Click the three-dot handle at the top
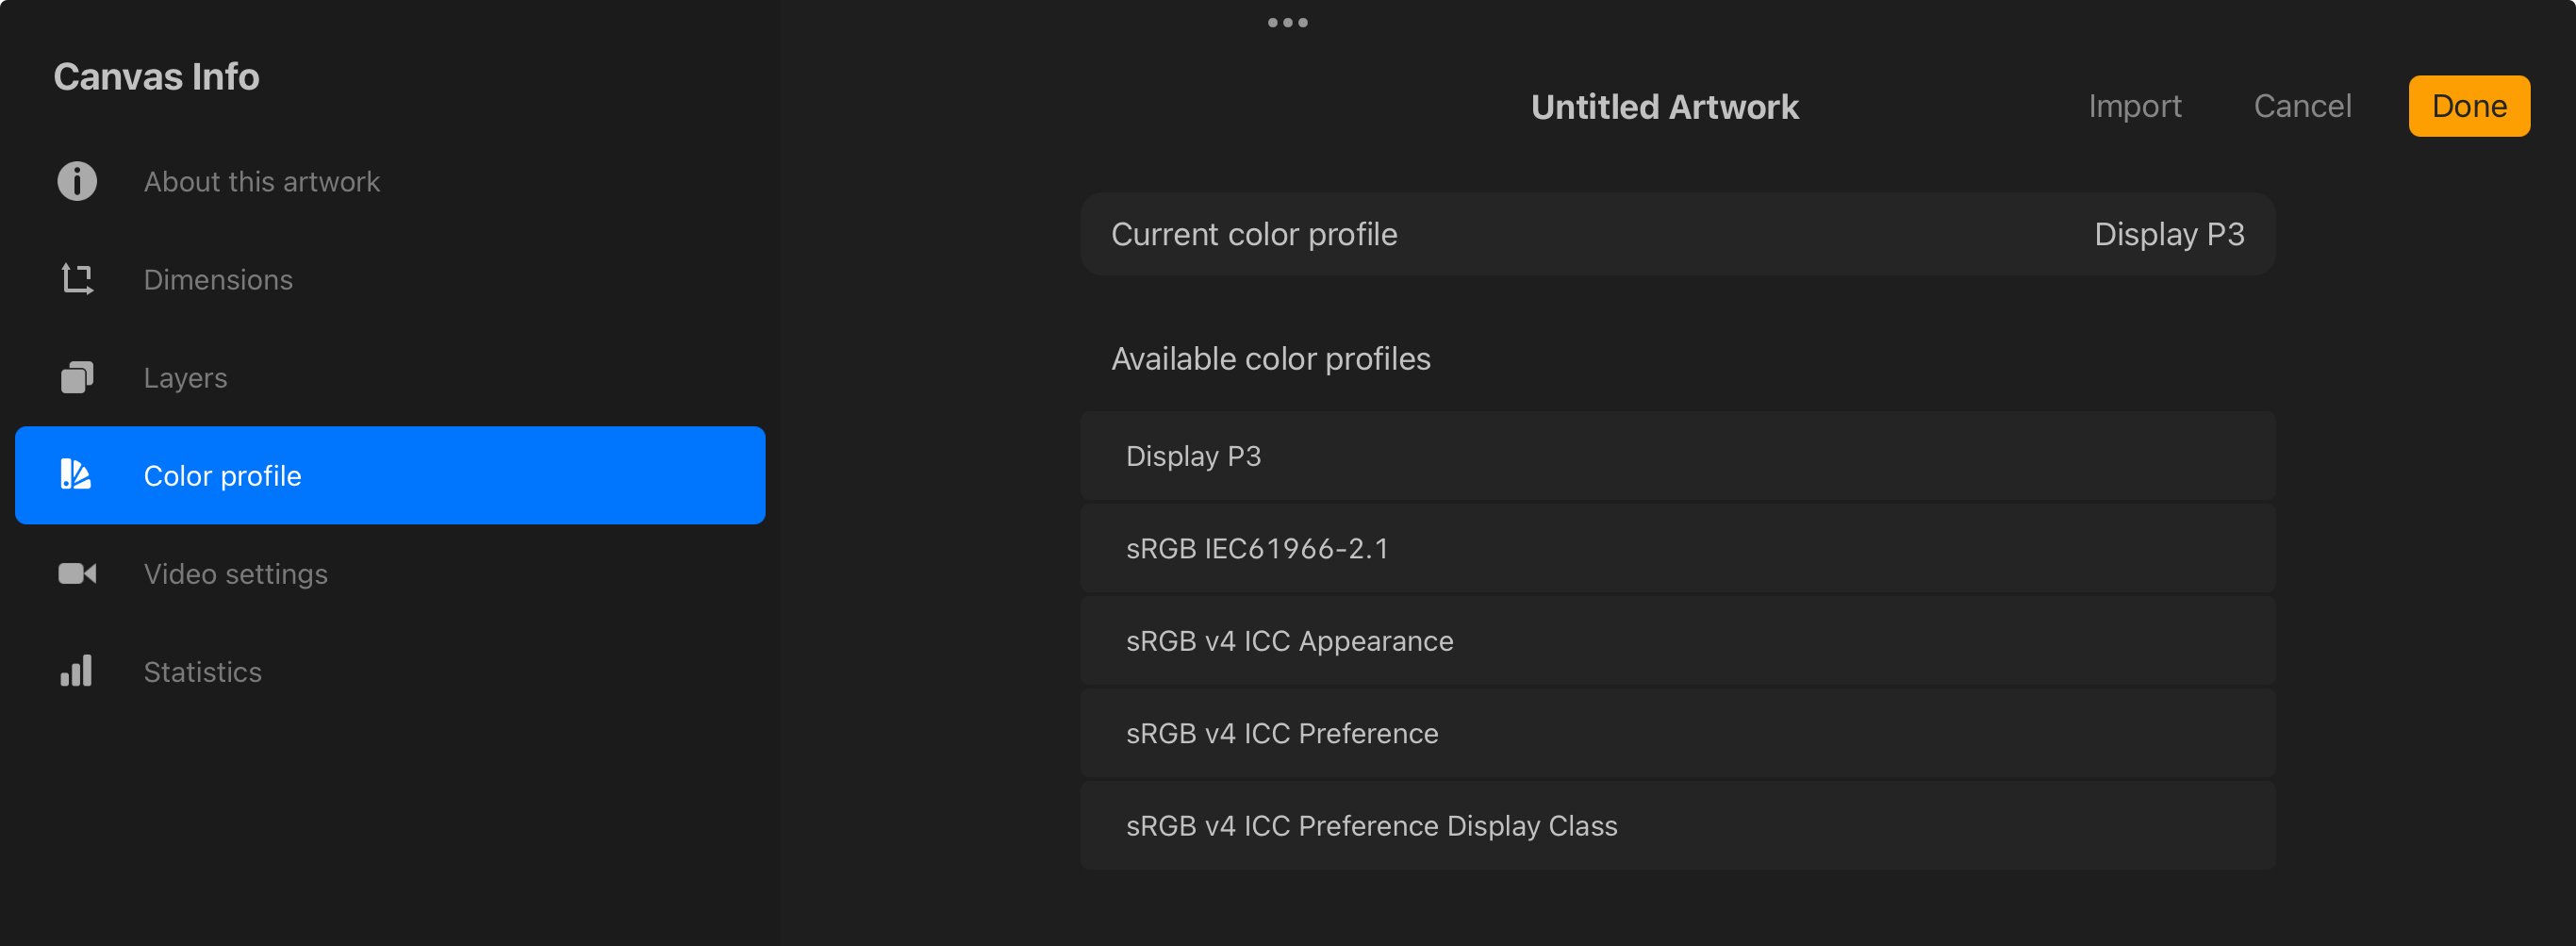 pos(1288,22)
